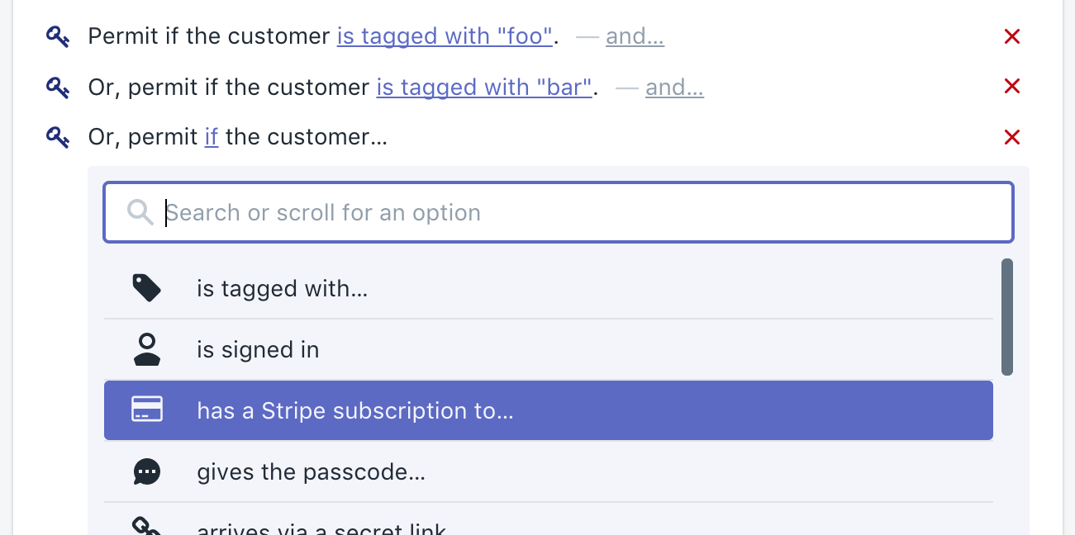
Task: Click the tag icon for "is tagged with"
Action: coord(146,288)
